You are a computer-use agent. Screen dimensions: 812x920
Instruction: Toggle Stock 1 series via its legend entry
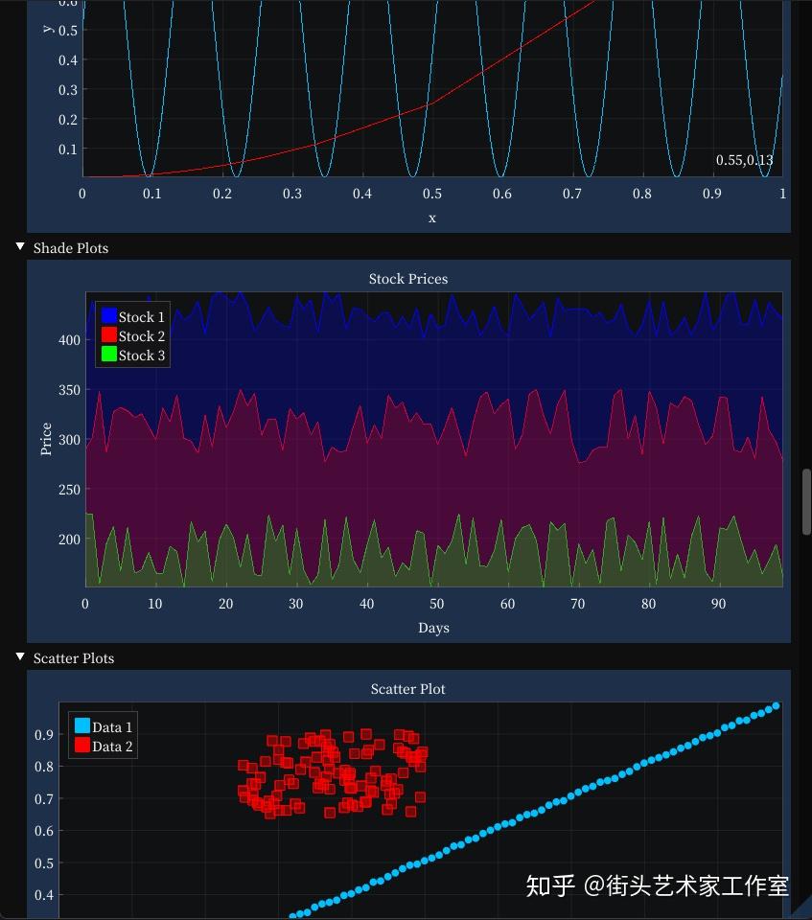[140, 316]
